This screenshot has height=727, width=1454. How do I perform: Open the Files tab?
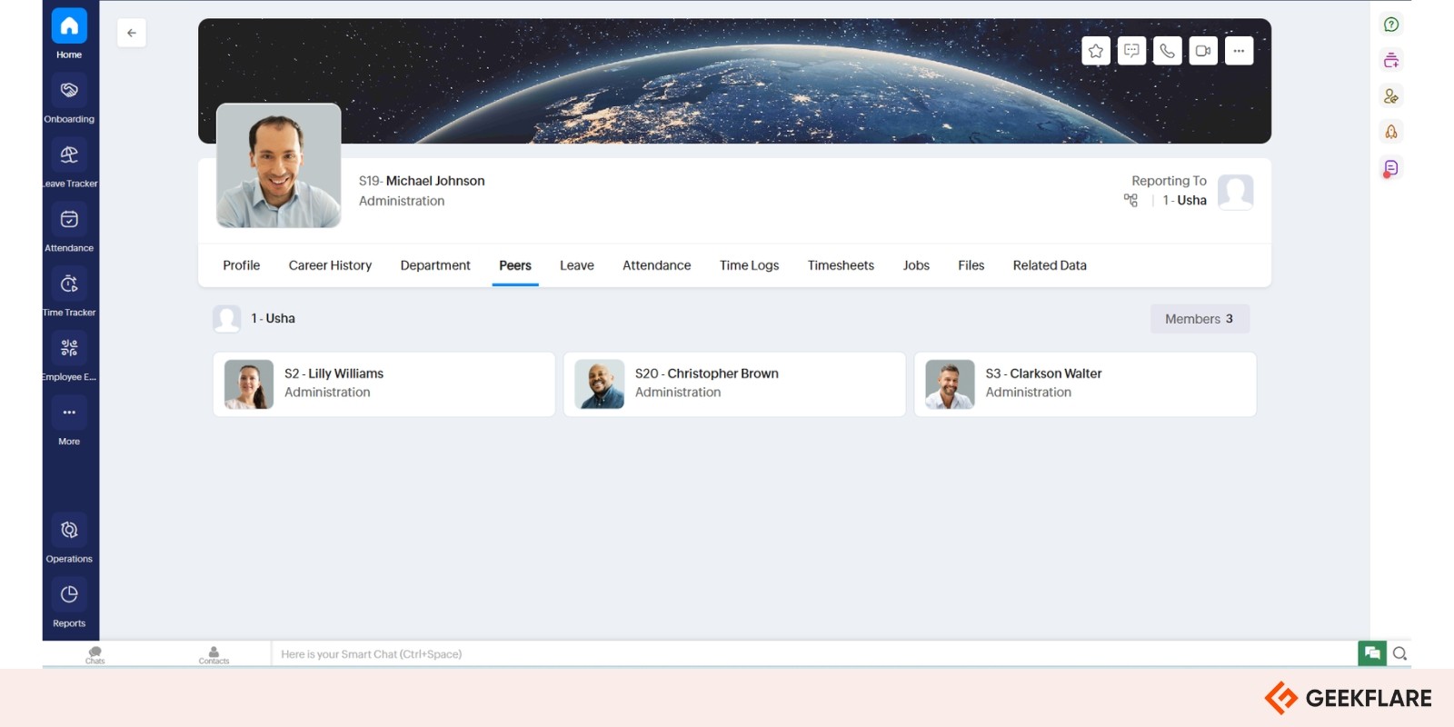pyautogui.click(x=971, y=265)
